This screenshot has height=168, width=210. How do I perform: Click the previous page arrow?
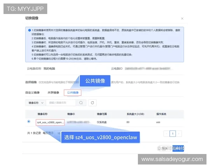click(167, 134)
